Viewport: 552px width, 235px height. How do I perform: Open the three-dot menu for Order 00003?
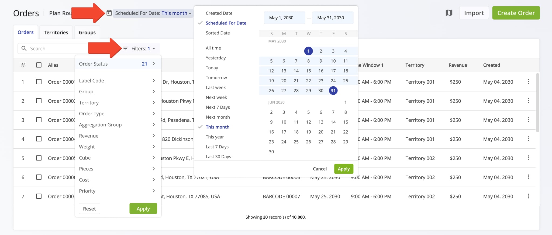[x=528, y=120]
